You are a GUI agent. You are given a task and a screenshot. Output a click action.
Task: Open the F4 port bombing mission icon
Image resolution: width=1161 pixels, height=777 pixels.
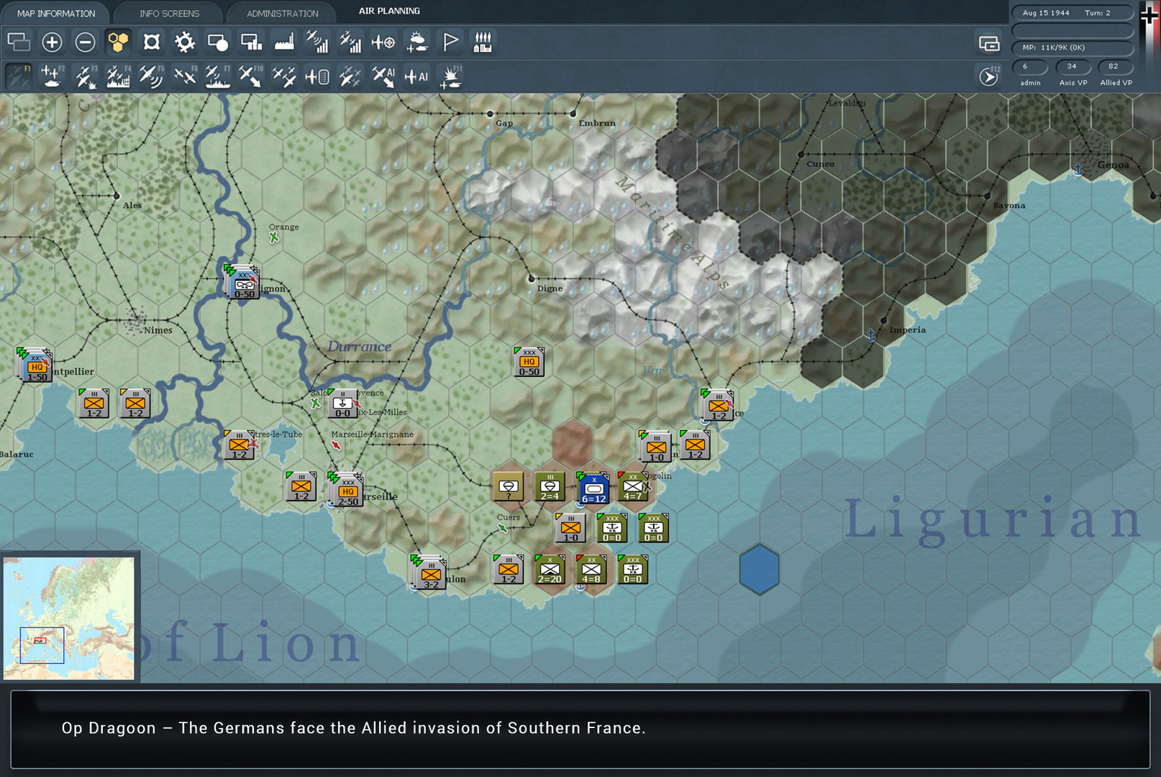[120, 76]
